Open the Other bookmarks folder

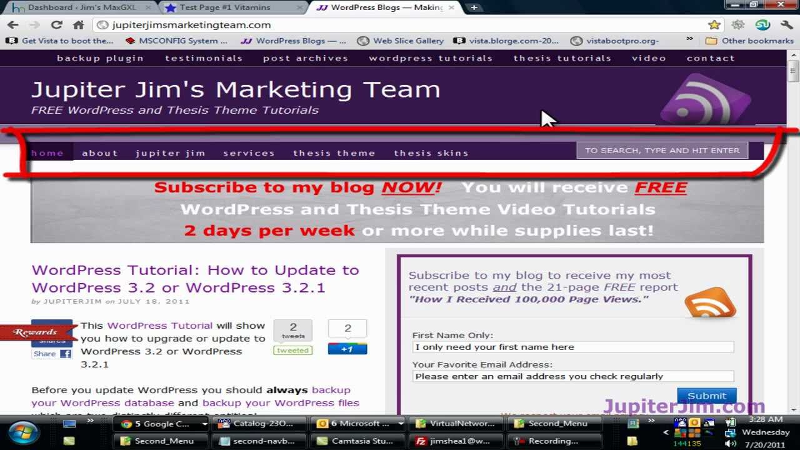(x=749, y=41)
